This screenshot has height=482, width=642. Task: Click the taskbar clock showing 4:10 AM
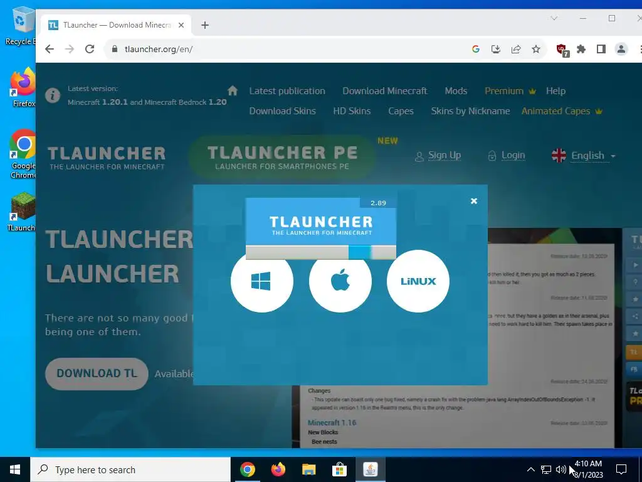pyautogui.click(x=588, y=469)
